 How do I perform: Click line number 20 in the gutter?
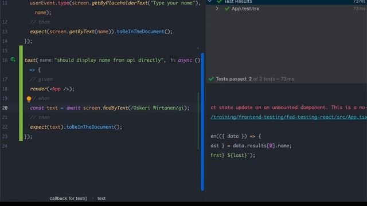coord(5,108)
